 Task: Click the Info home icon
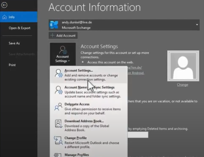[4, 17]
